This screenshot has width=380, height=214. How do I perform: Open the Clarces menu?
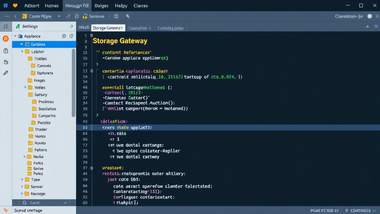141,6
